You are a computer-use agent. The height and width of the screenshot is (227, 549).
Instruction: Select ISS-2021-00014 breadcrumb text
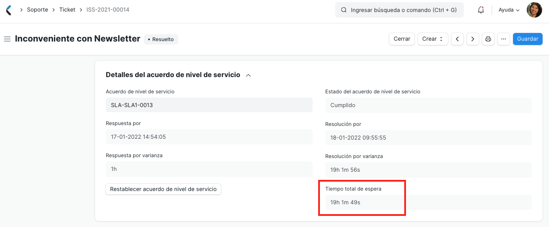108,9
